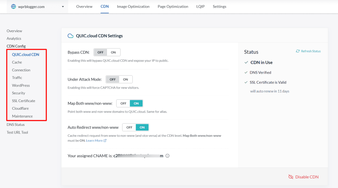Set Map Both www/non-www to ON

136,103
